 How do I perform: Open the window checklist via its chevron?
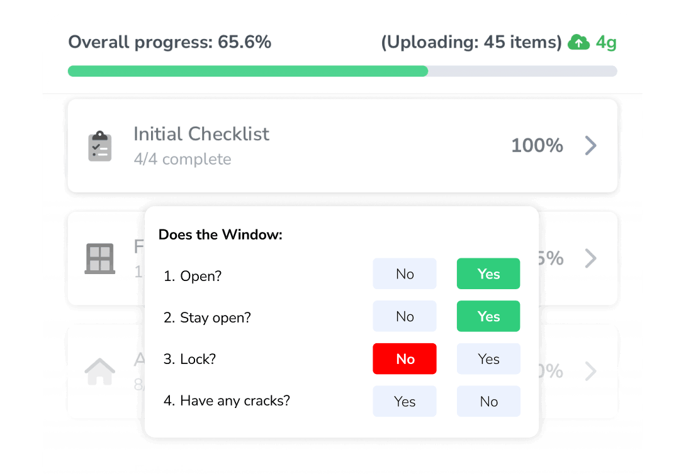590,258
